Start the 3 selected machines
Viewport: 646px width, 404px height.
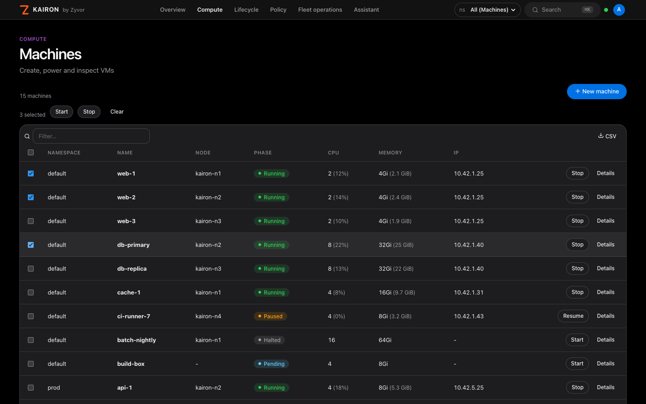coord(61,112)
